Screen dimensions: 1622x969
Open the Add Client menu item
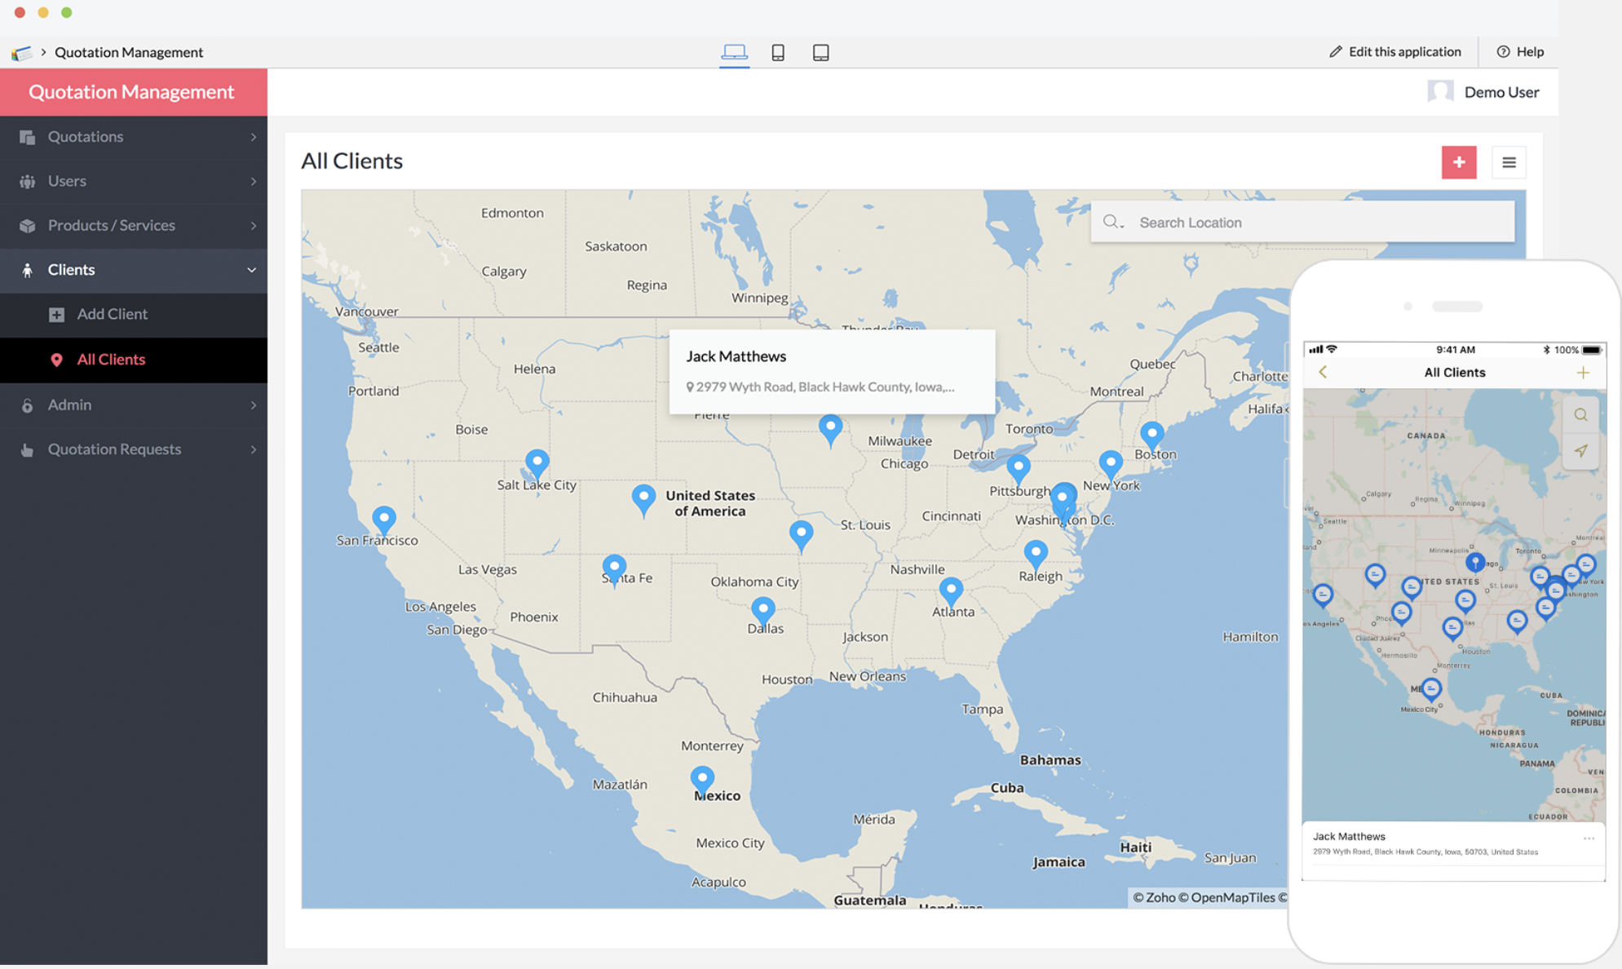point(112,314)
